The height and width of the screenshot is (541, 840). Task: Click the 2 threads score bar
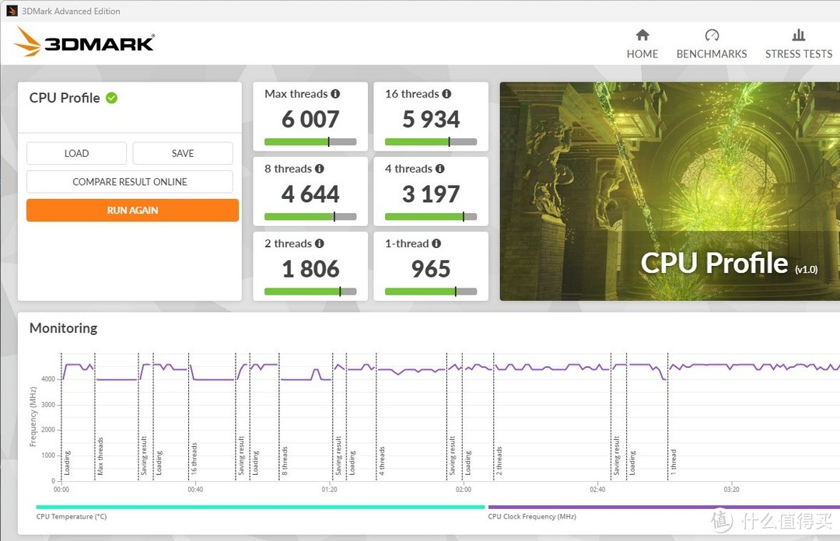click(310, 292)
